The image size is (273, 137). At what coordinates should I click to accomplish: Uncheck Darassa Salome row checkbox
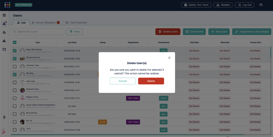pos(15,58)
